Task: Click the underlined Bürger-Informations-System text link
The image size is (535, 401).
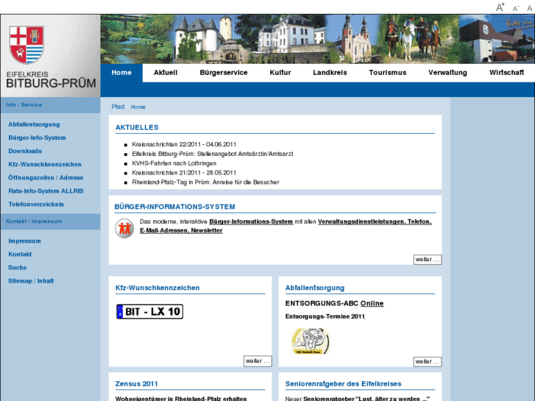Action: pos(251,221)
